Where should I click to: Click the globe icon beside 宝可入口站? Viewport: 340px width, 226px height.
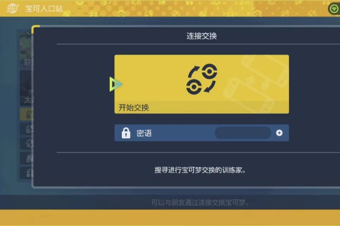(x=12, y=8)
